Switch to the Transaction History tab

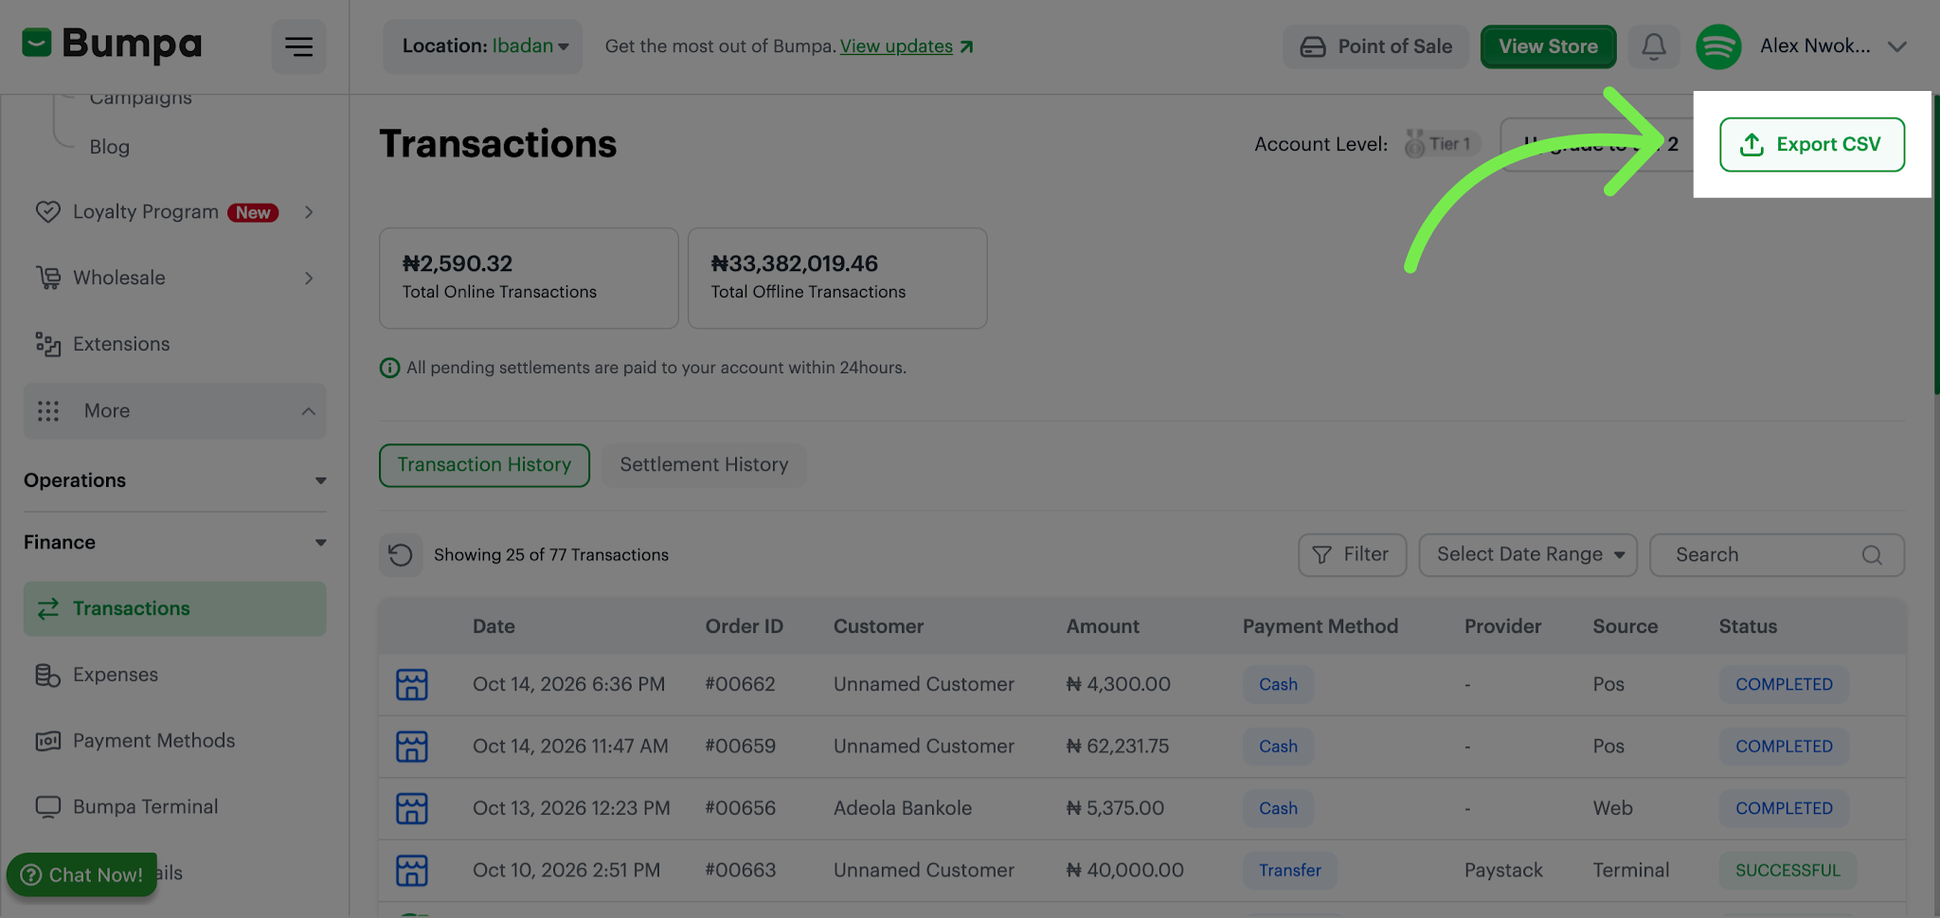484,465
